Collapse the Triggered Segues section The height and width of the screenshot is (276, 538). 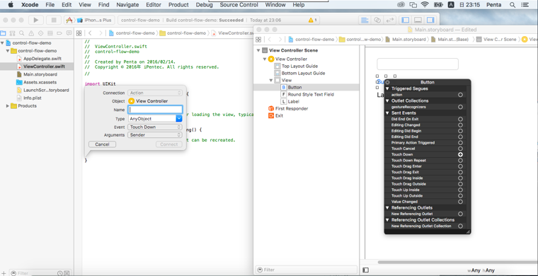[x=387, y=88]
